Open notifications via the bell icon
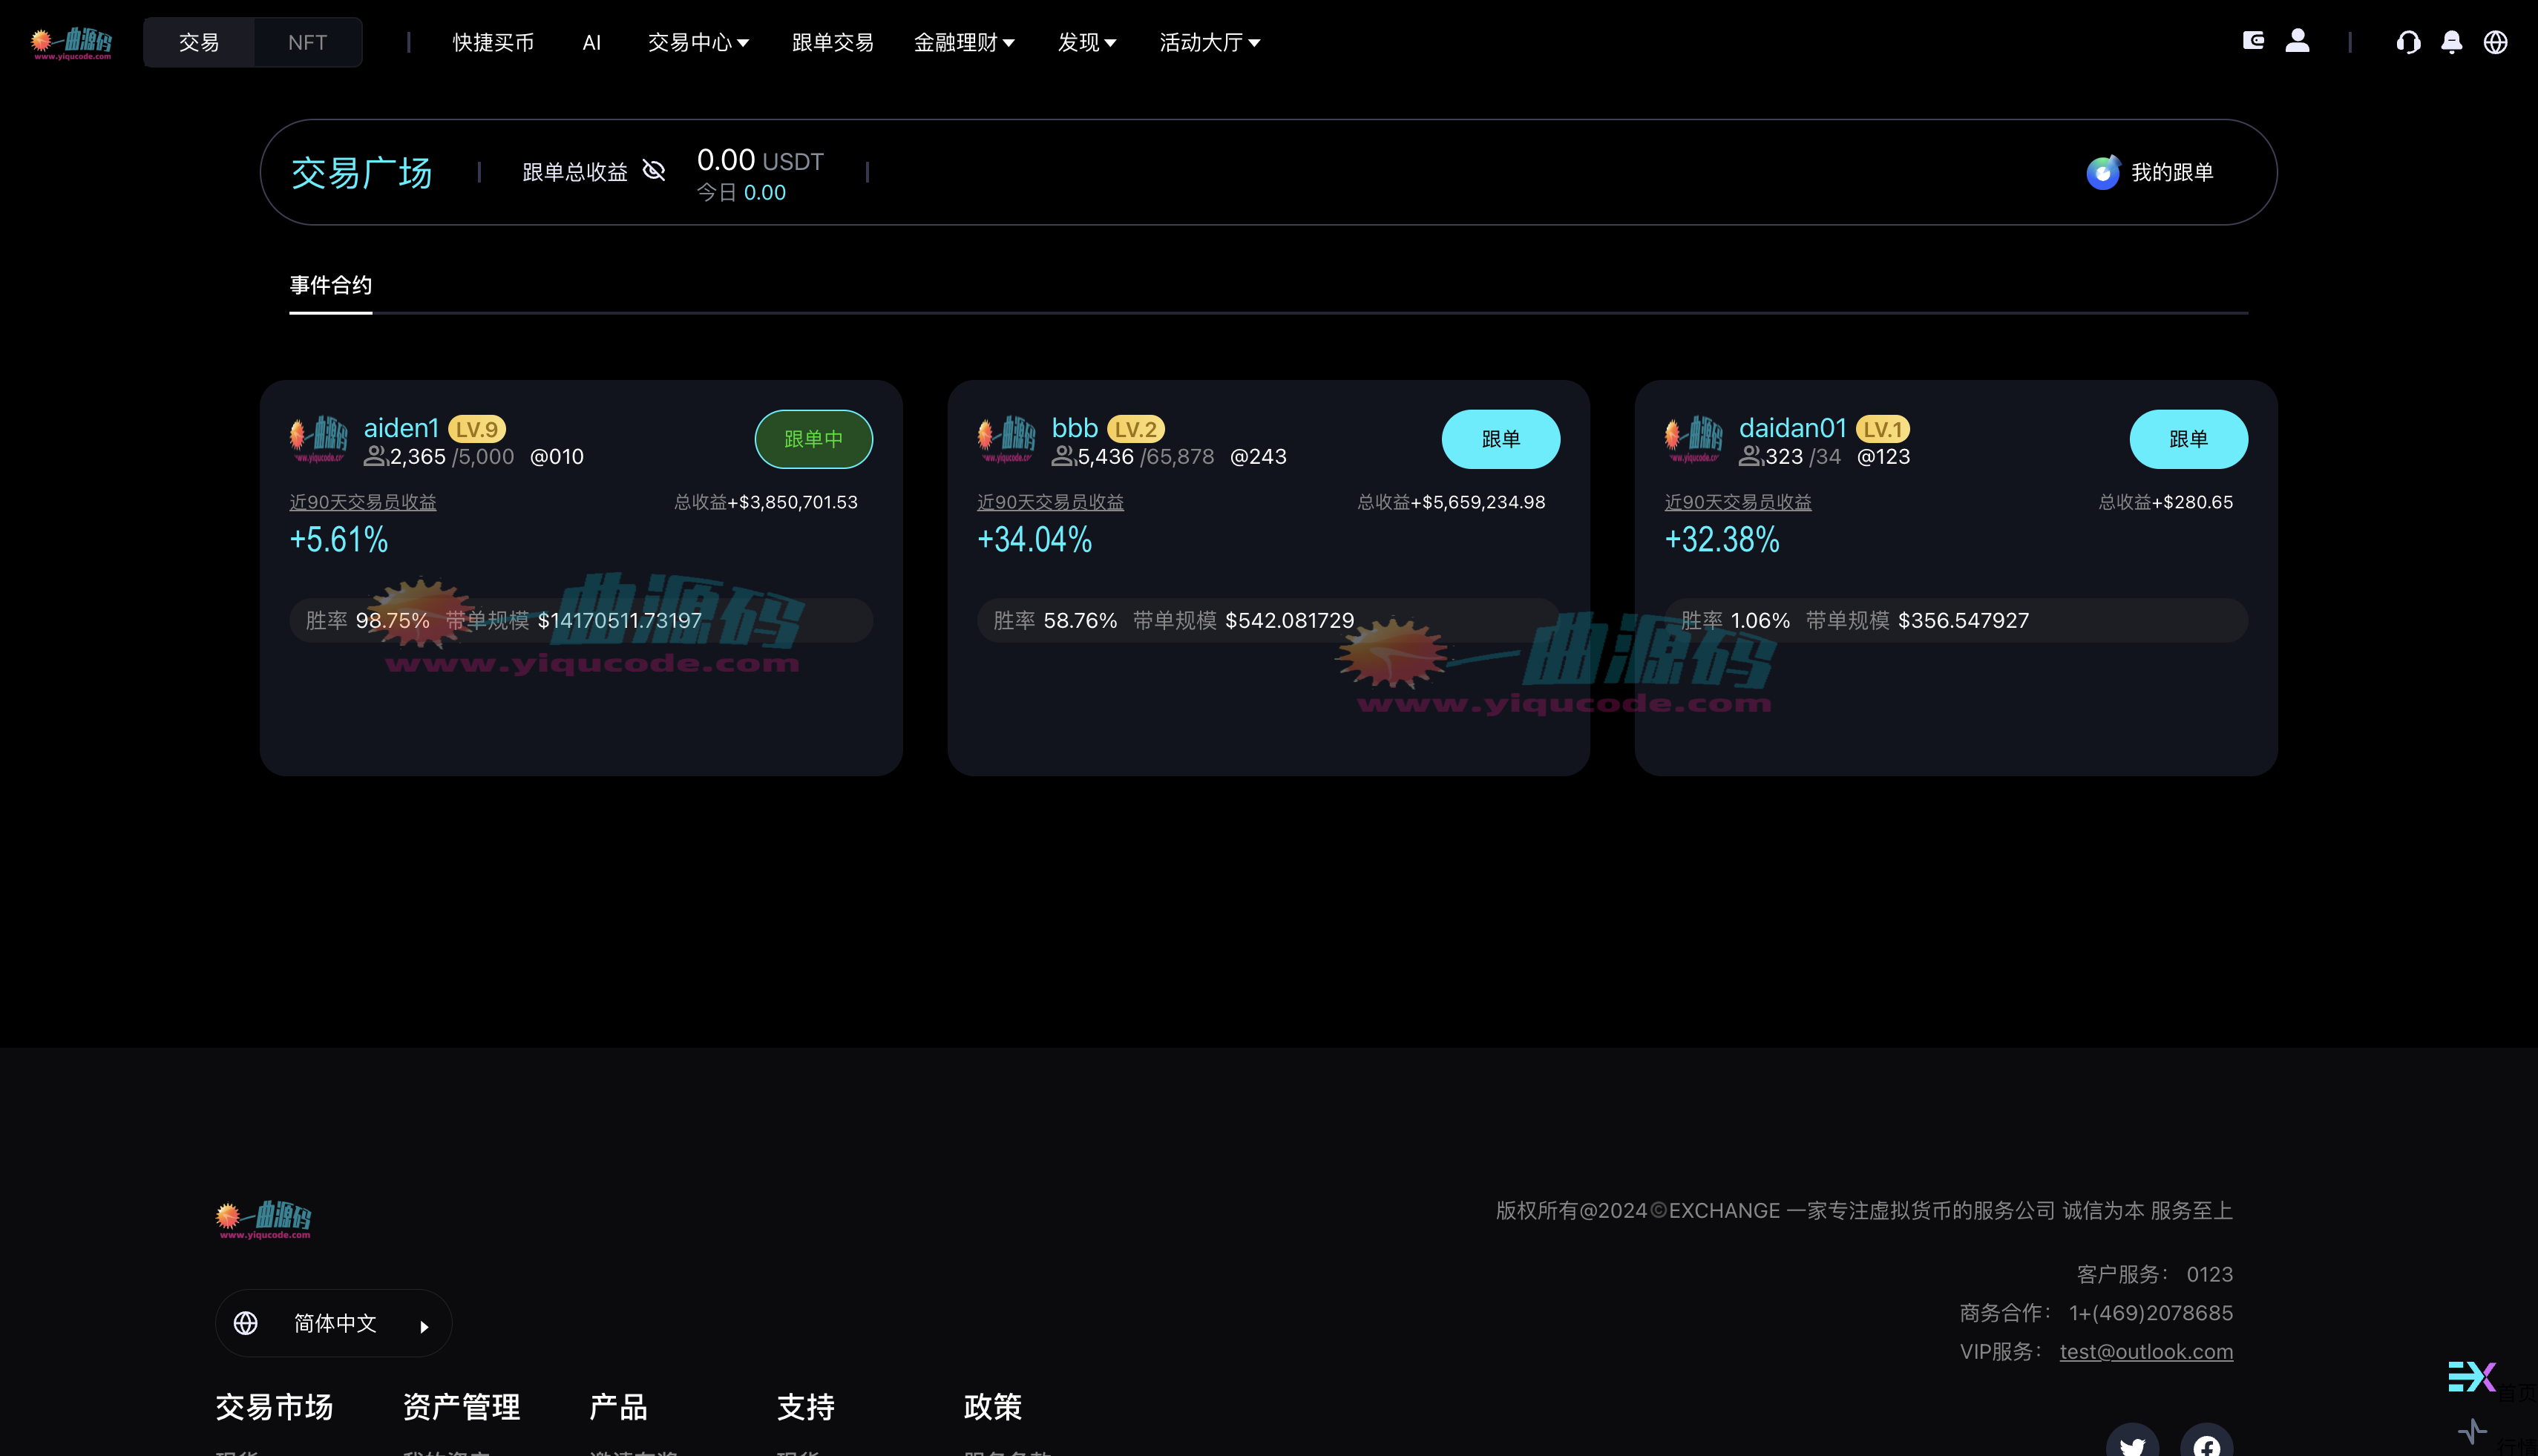 [x=2451, y=42]
